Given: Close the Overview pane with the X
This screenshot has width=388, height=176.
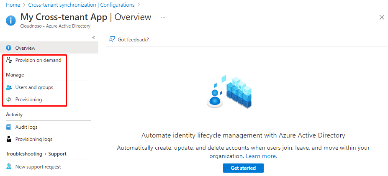Looking at the screenshot, I should (382, 18).
